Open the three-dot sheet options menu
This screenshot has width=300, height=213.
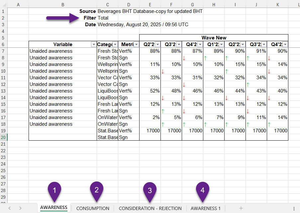click(294, 208)
